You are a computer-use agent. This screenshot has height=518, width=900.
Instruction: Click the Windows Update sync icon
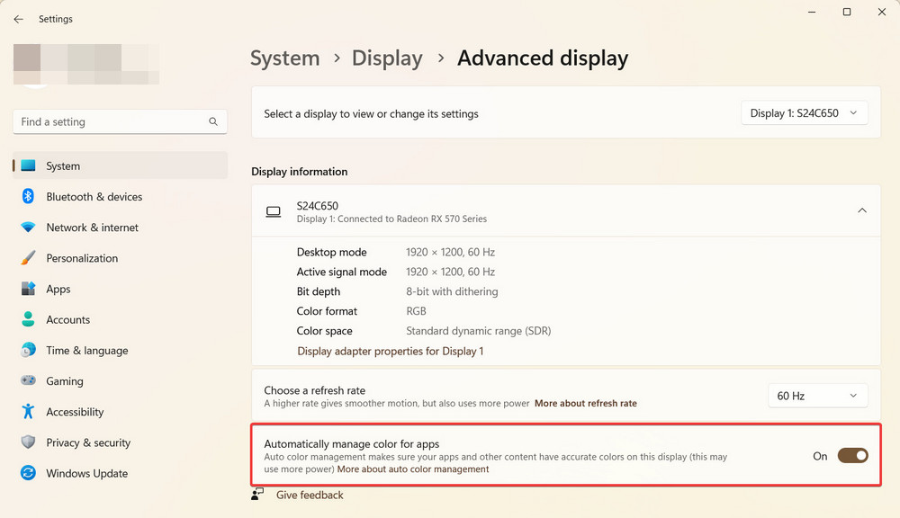tap(28, 473)
